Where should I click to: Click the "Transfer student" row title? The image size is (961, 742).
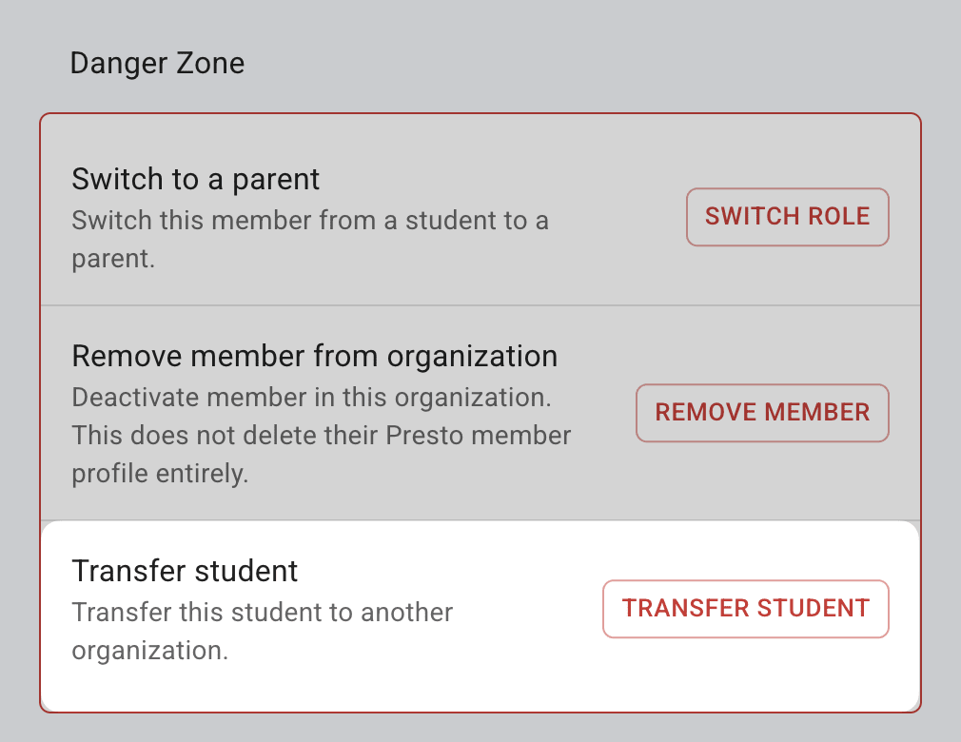point(185,571)
